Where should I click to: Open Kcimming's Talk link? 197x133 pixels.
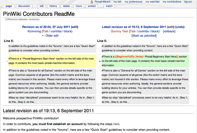[45, 31]
